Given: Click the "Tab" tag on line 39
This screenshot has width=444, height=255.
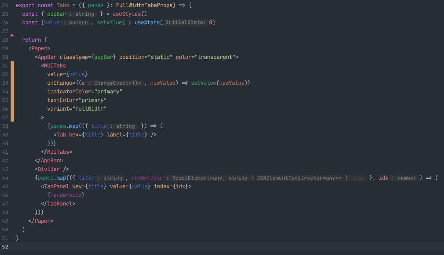Looking at the screenshot, I should 61,135.
